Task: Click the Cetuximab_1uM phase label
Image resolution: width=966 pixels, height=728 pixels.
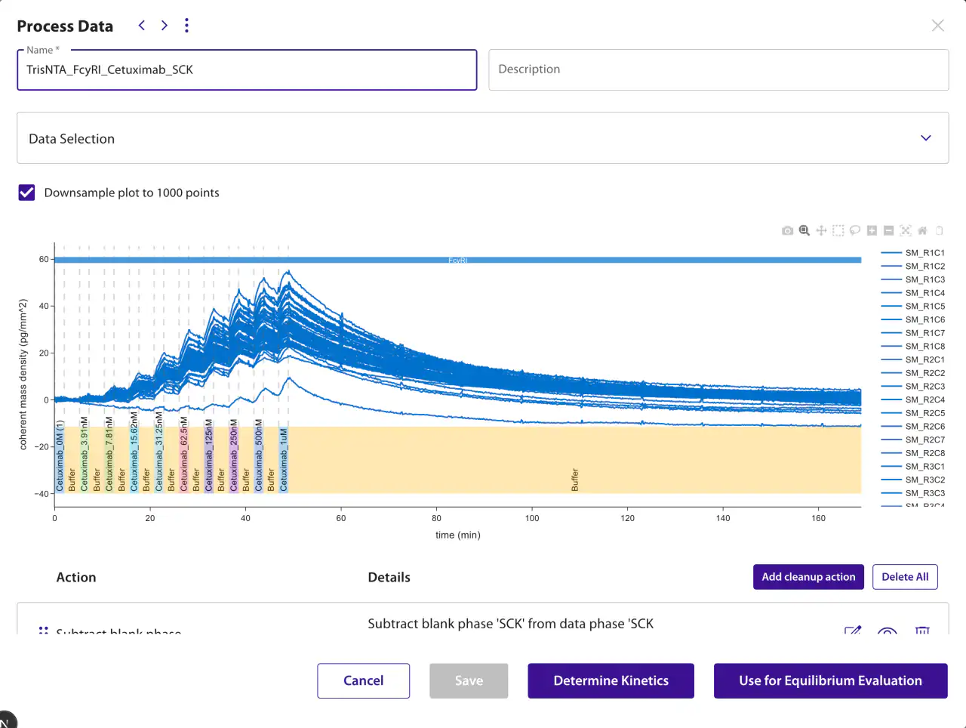Action: pyautogui.click(x=284, y=460)
